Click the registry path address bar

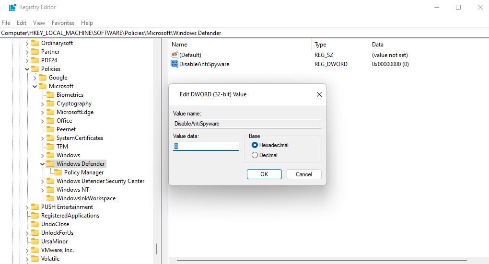coord(244,33)
